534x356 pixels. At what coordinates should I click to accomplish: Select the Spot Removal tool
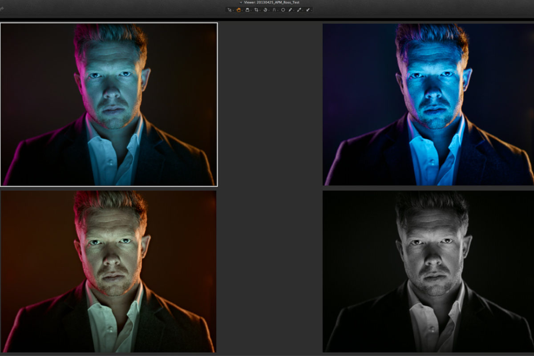click(283, 10)
